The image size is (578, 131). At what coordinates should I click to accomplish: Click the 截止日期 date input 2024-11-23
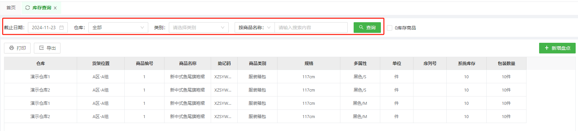tap(48, 28)
